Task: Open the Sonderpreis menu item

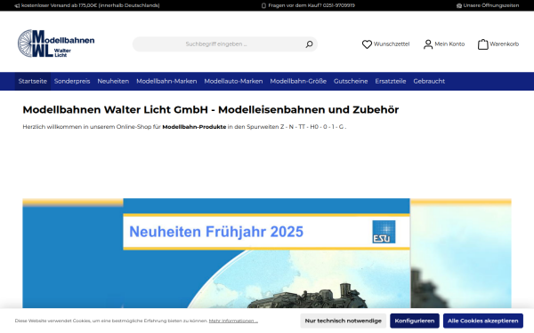Action: [x=72, y=81]
